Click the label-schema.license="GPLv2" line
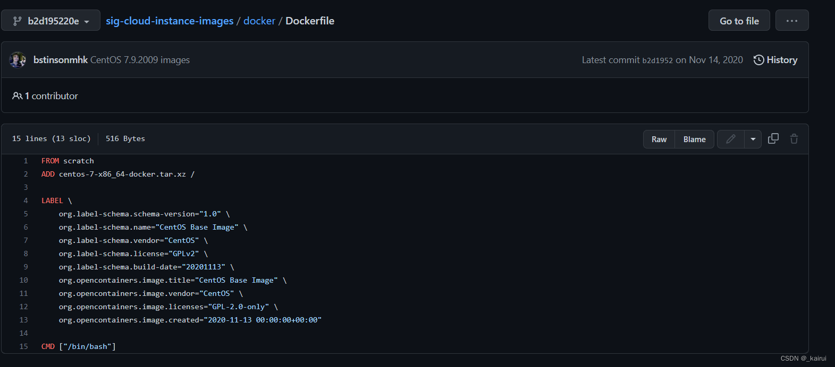The width and height of the screenshot is (835, 367). [x=133, y=254]
